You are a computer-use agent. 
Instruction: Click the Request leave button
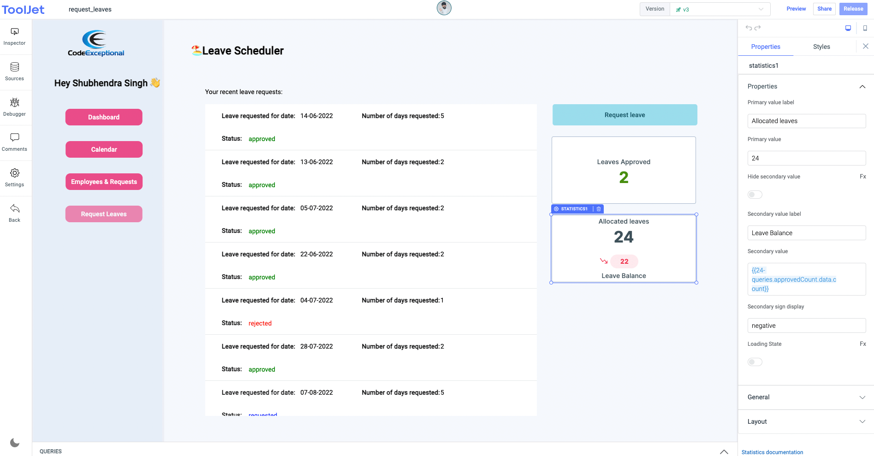coord(624,115)
